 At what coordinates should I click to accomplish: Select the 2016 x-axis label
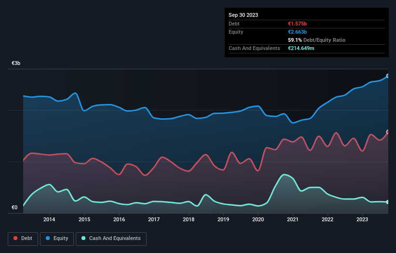pos(119,219)
